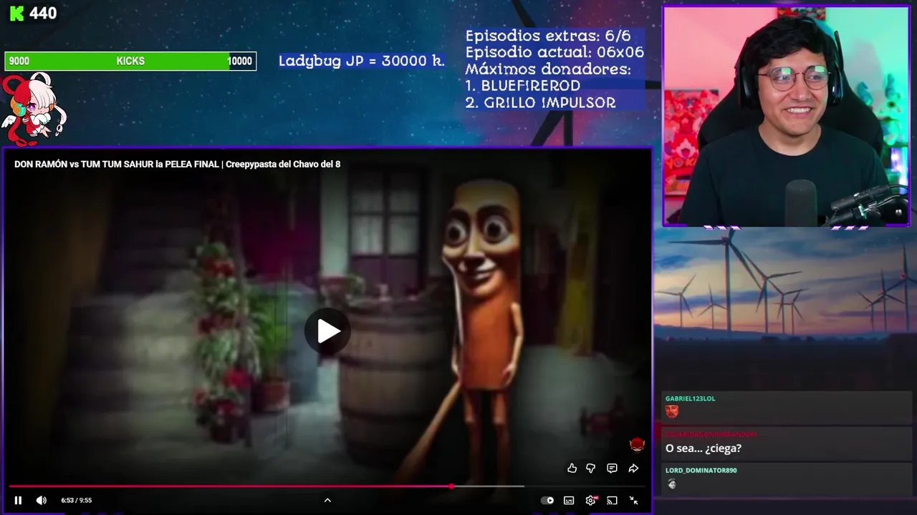This screenshot has width=917, height=515.
Task: Click the emote under LORD_DOMINATOR890
Action: coord(672,484)
